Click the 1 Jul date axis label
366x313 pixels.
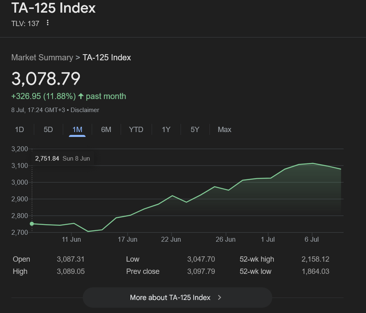click(268, 239)
